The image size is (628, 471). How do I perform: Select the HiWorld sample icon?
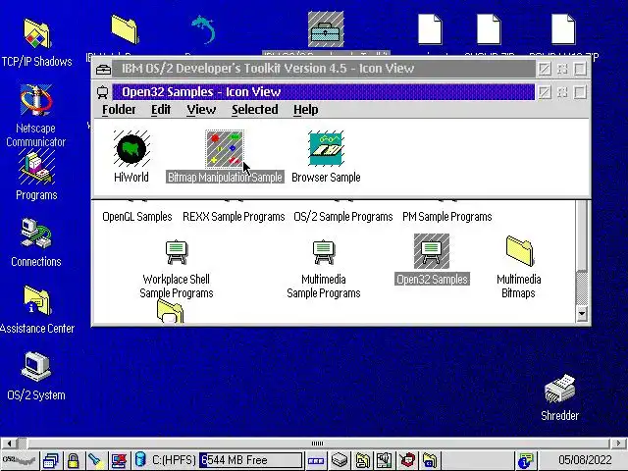pos(131,148)
